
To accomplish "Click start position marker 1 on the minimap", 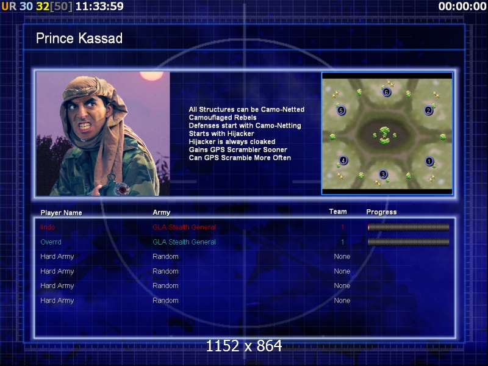I will tap(429, 161).
